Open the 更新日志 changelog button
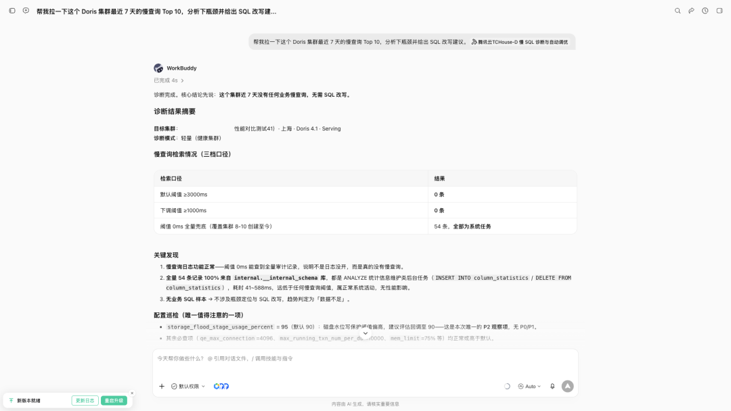Screen dimensions: 731x411 tap(85, 400)
